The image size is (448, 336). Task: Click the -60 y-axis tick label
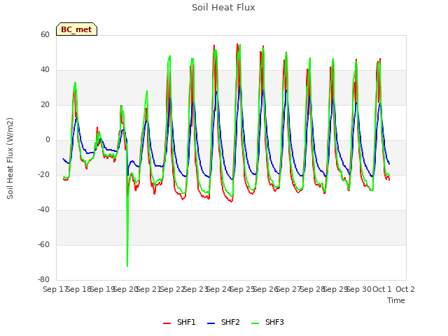point(43,244)
